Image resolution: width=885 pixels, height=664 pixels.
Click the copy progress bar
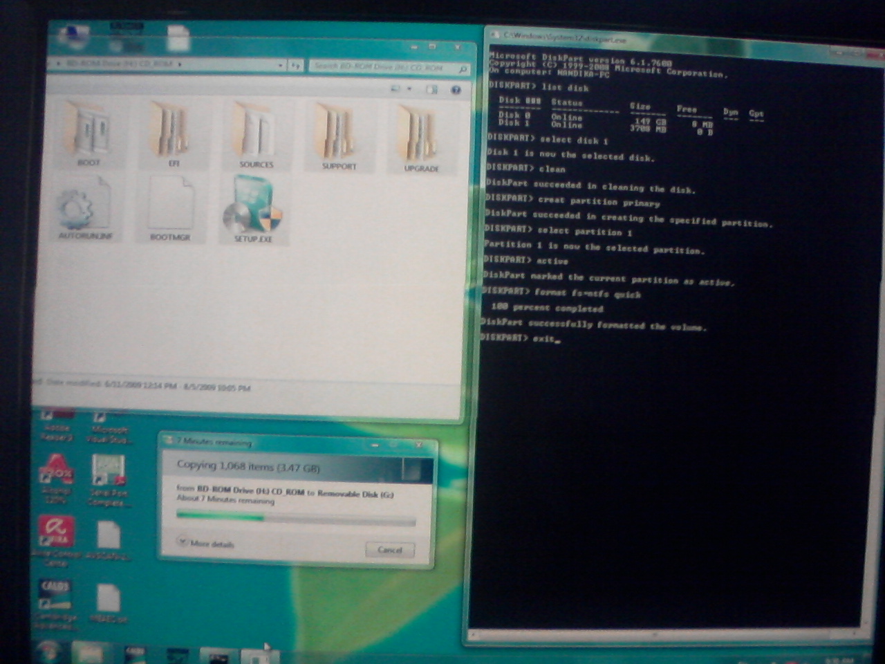[x=296, y=517]
